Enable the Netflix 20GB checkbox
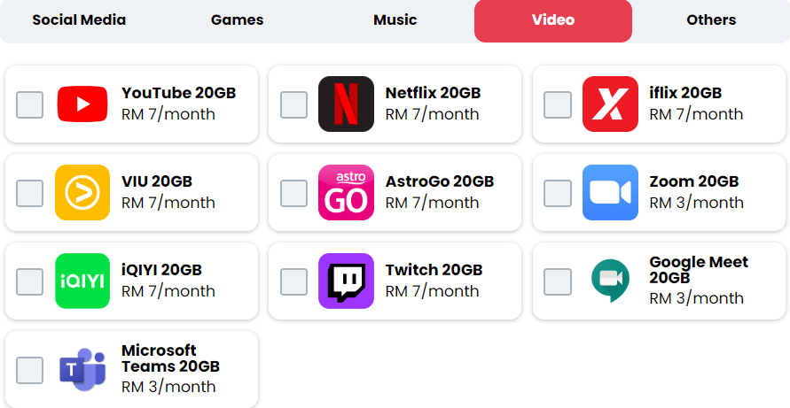This screenshot has height=408, width=790. 293,104
